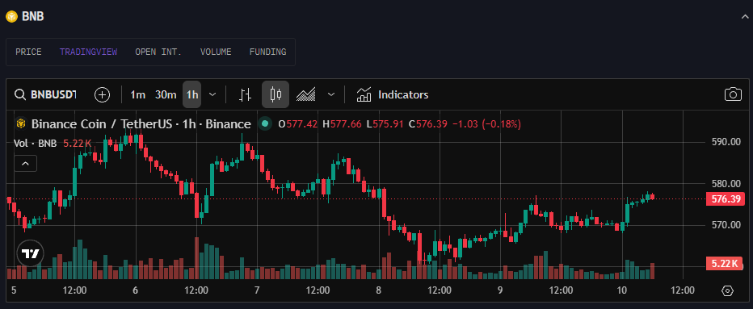This screenshot has height=309, width=753.
Task: Click the date label 10 on time axis
Action: point(622,290)
